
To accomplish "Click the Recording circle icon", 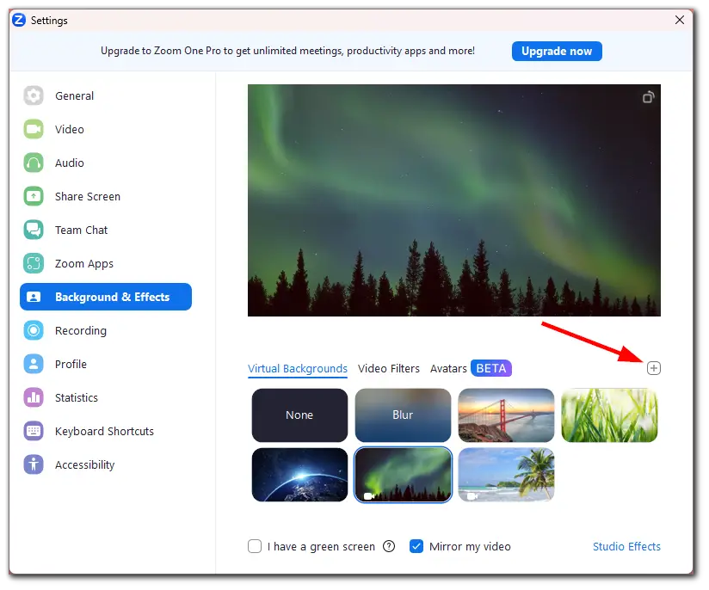I will coord(34,330).
